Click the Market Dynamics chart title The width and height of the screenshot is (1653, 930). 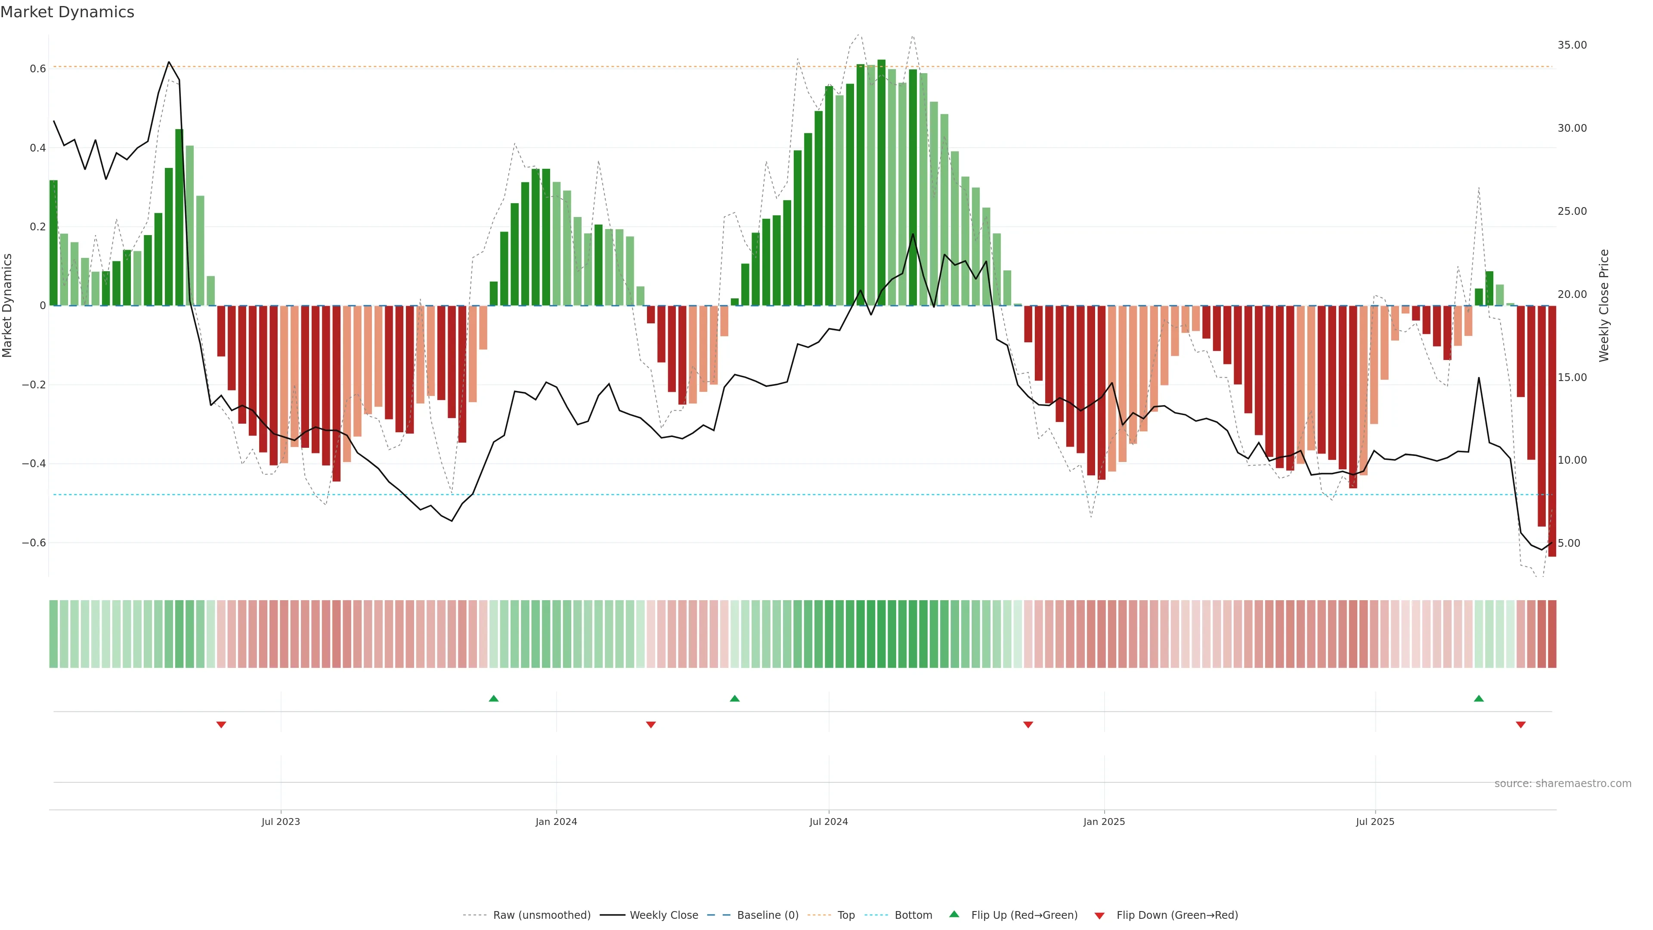tap(68, 12)
